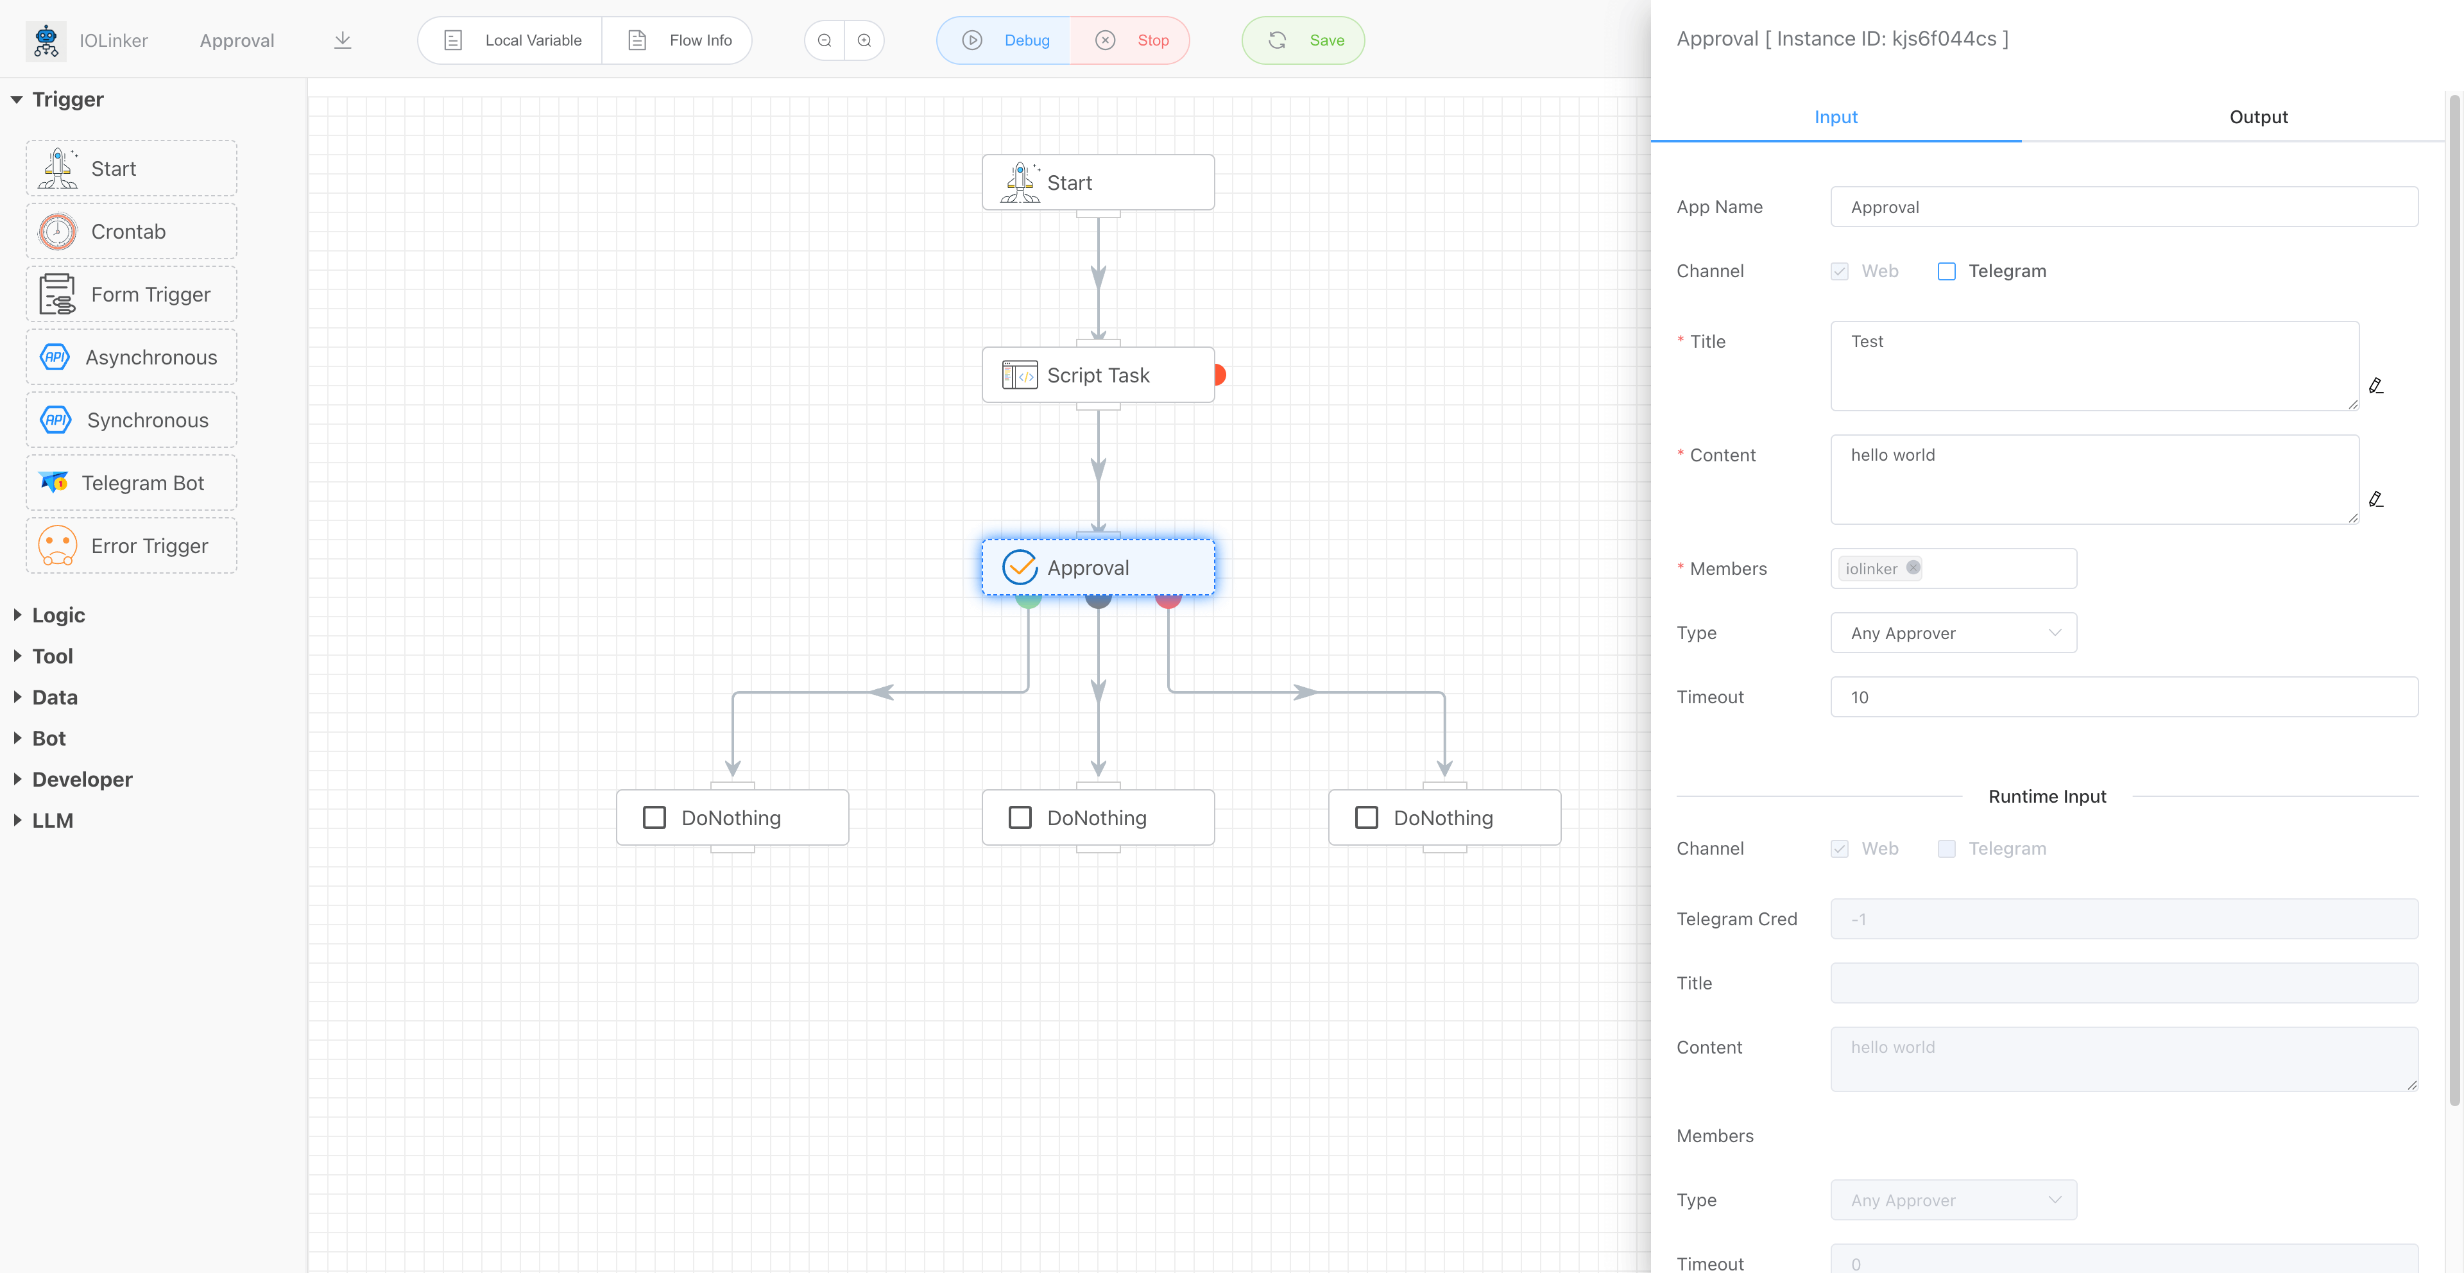
Task: Click the IOLinker robot logo
Action: pos(46,40)
